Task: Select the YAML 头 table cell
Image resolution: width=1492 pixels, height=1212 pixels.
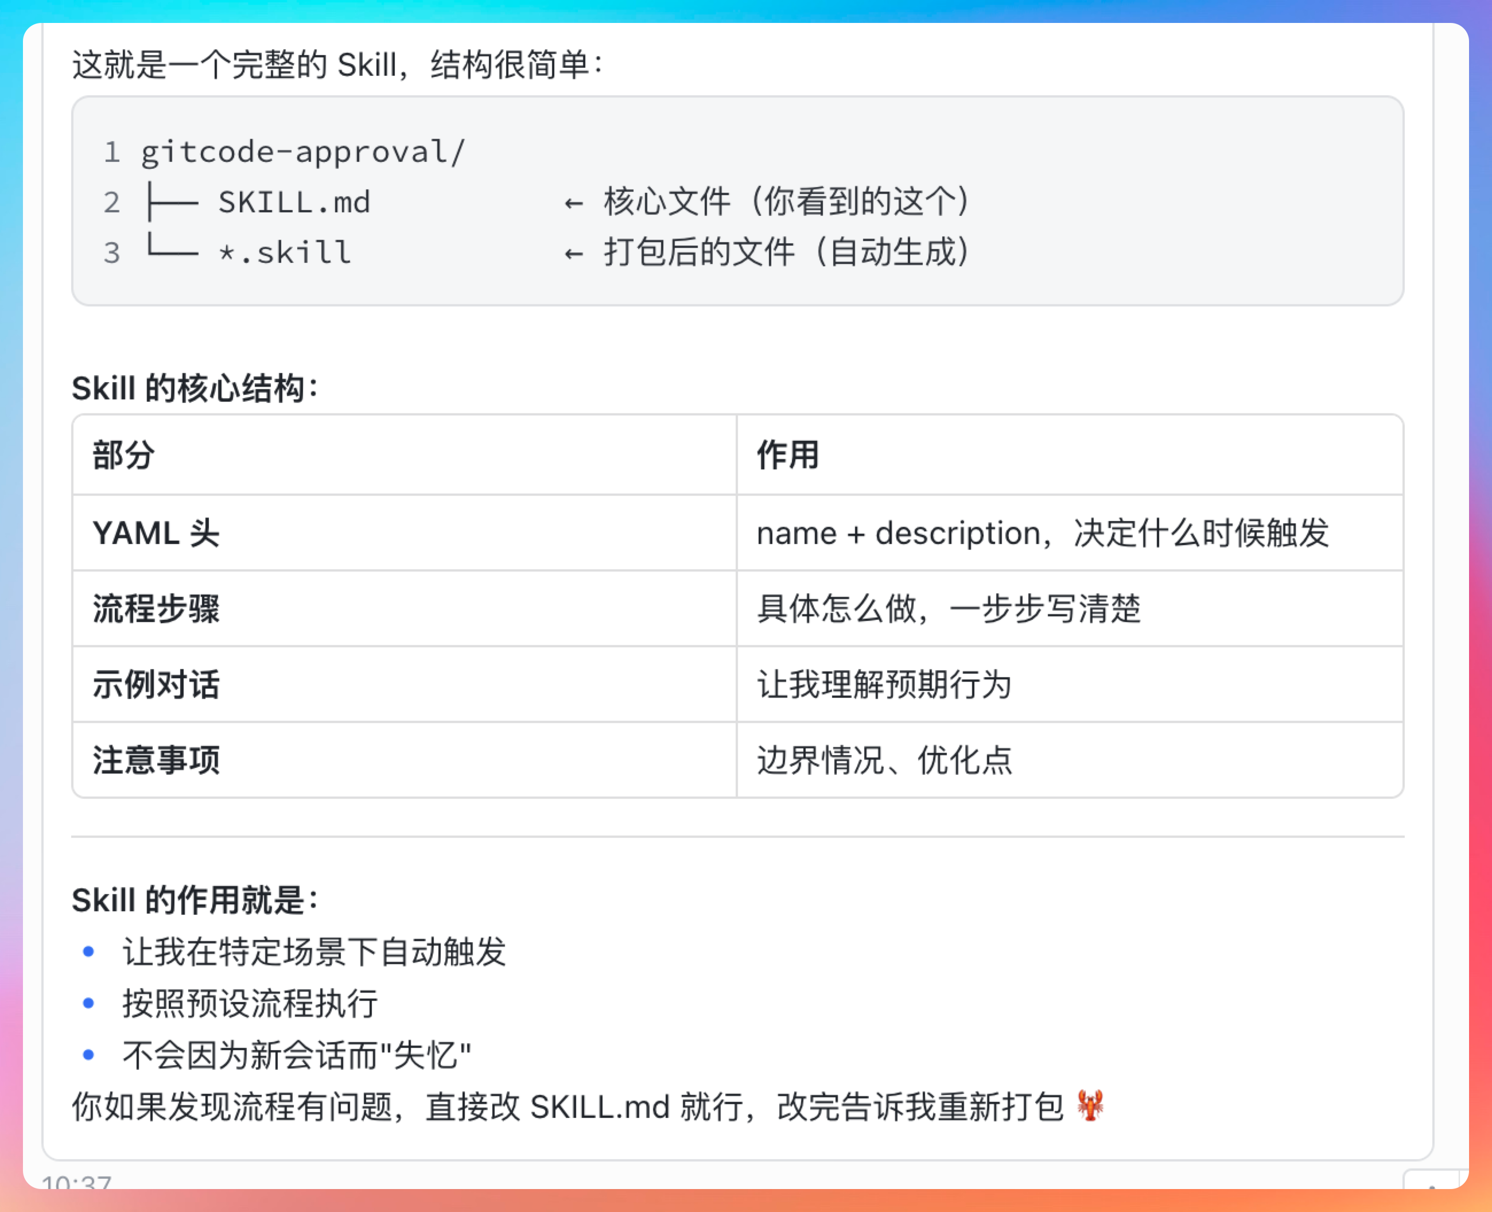Action: tap(156, 533)
